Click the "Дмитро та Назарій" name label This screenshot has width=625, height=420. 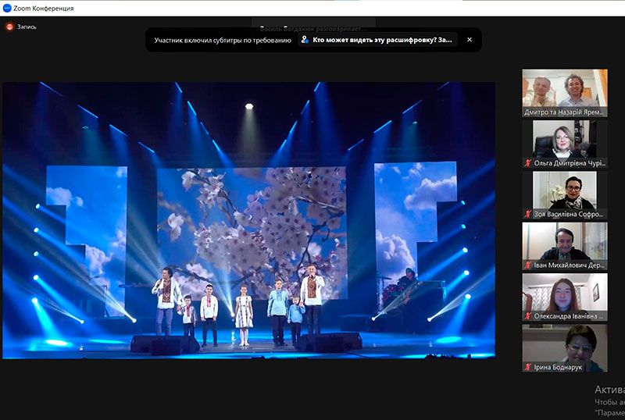coord(564,112)
